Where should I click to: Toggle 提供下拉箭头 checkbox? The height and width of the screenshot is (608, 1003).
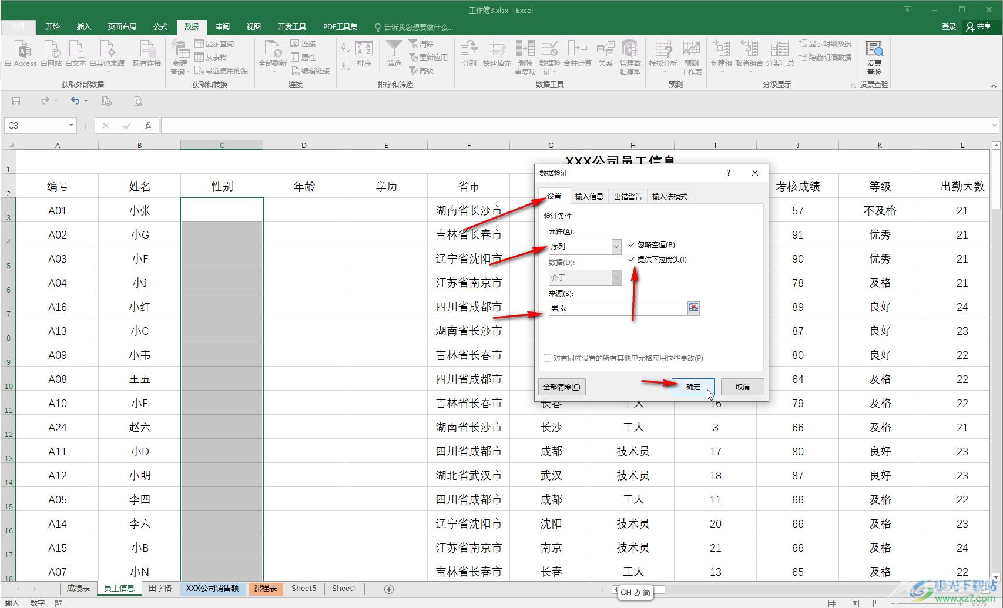(632, 259)
